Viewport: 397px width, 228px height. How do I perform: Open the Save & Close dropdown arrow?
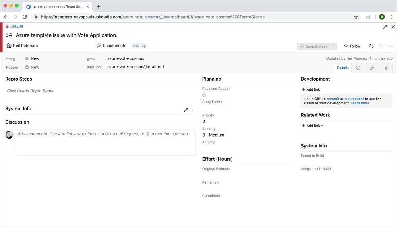333,46
